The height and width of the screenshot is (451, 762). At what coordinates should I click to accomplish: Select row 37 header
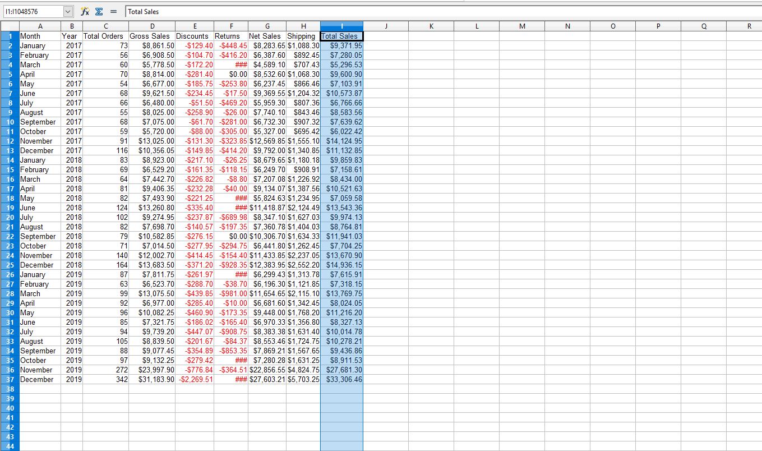click(x=10, y=379)
